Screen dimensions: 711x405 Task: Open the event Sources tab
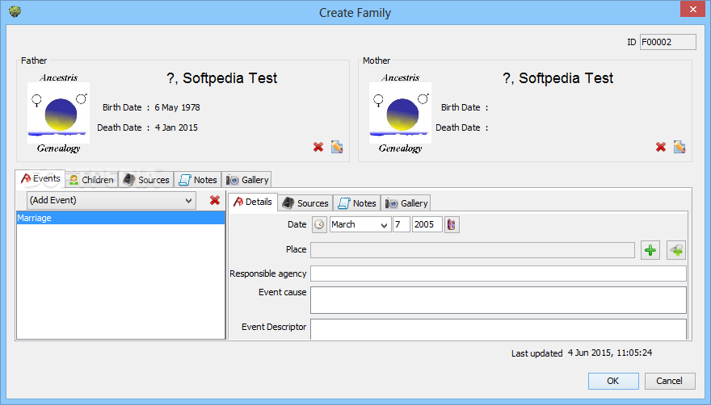[305, 203]
